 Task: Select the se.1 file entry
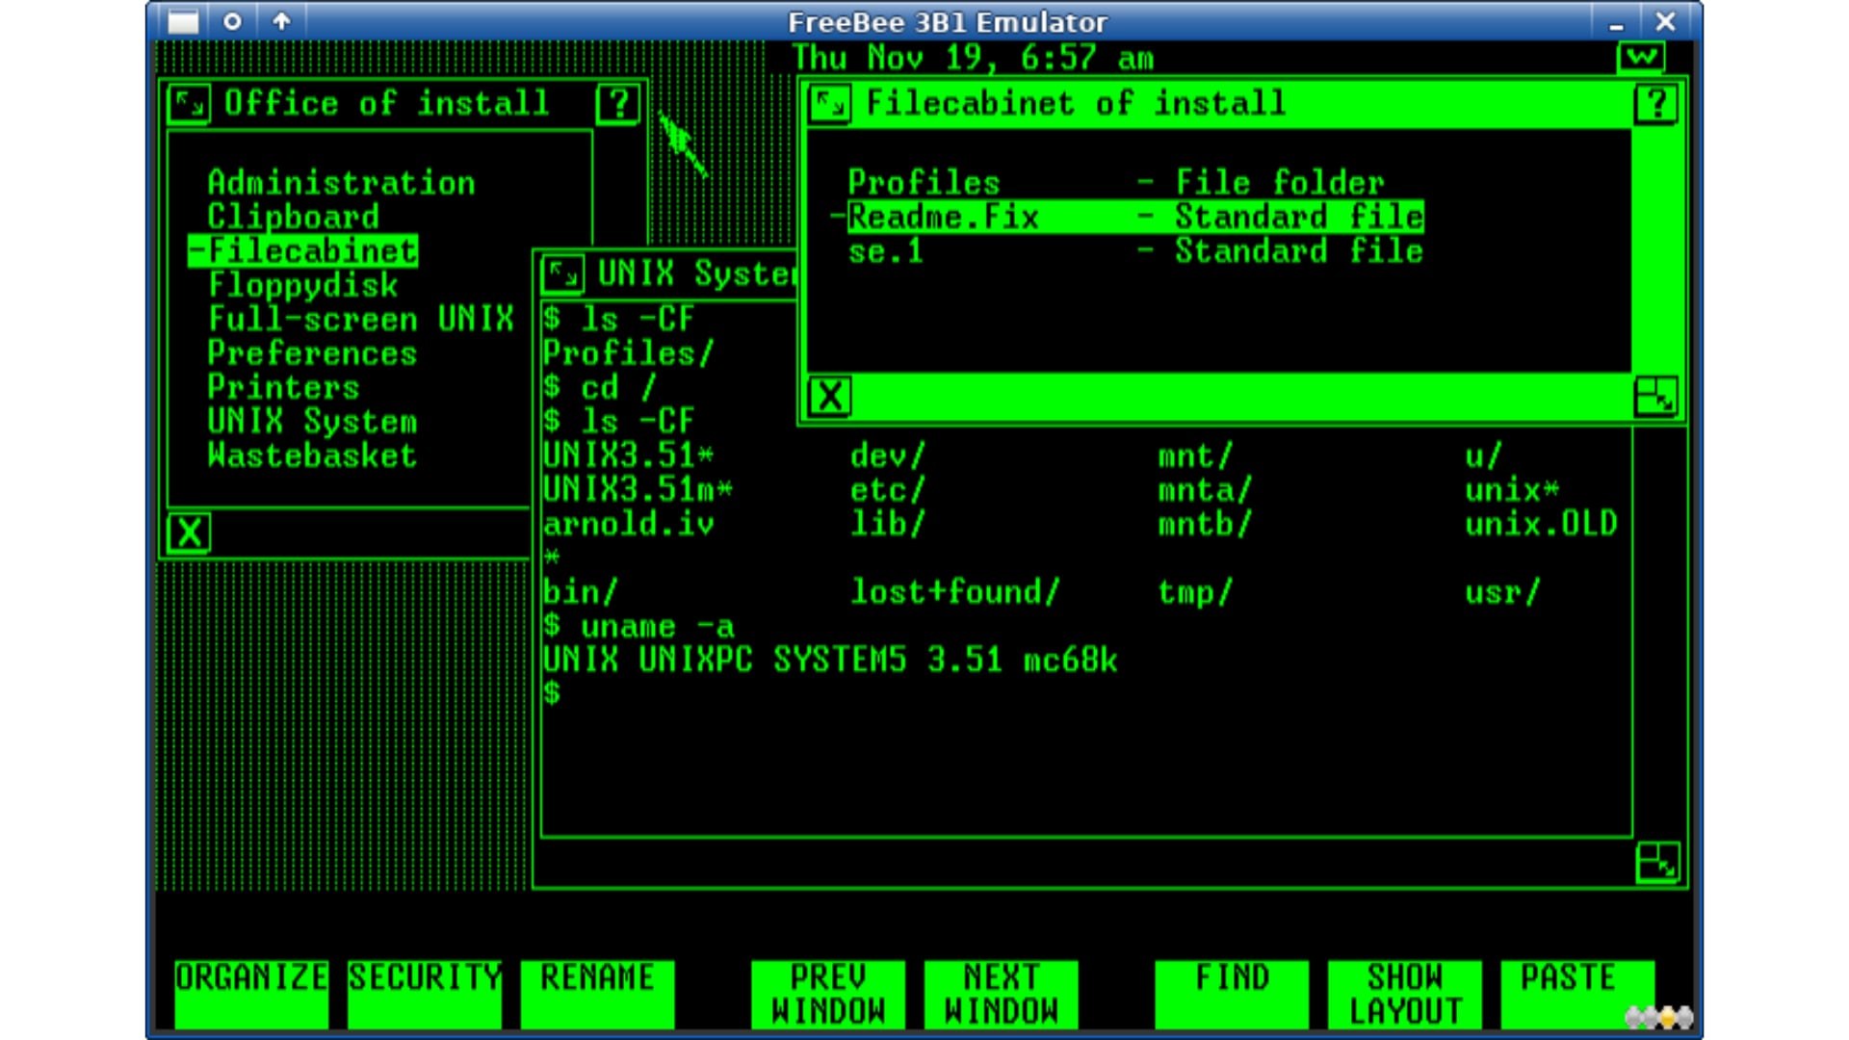pyautogui.click(x=1135, y=251)
